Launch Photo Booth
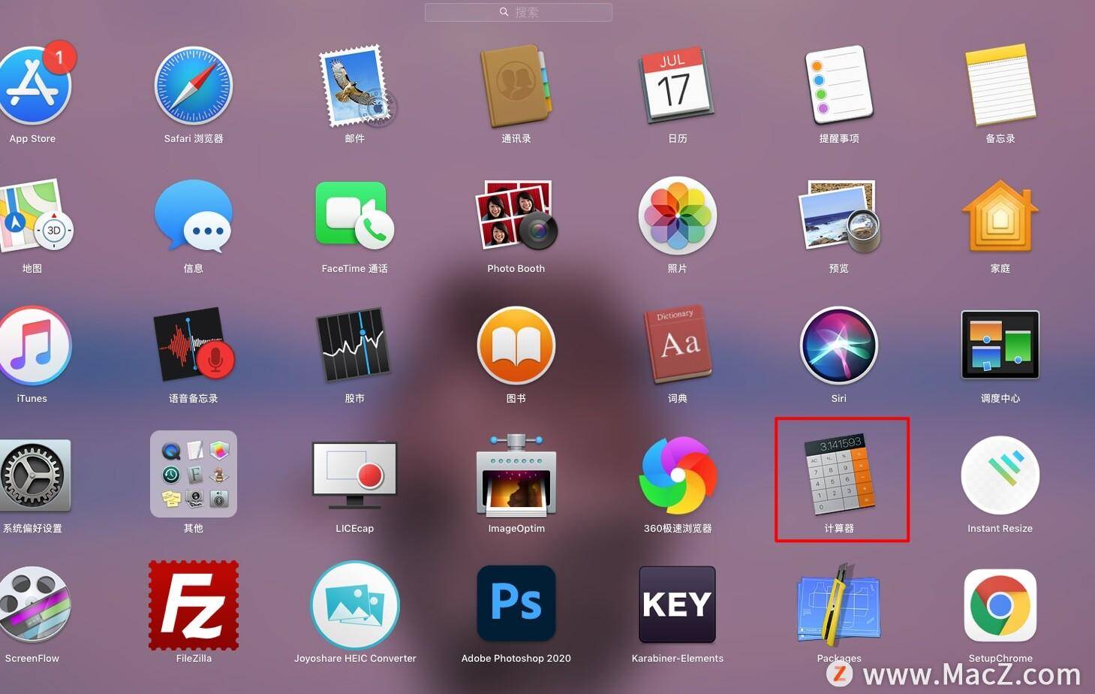The height and width of the screenshot is (694, 1095). [516, 216]
